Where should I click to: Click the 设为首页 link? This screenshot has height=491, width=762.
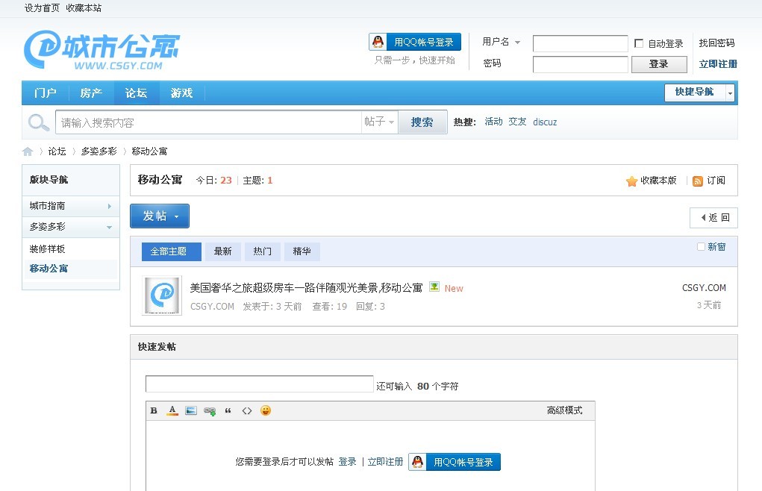[x=42, y=7]
